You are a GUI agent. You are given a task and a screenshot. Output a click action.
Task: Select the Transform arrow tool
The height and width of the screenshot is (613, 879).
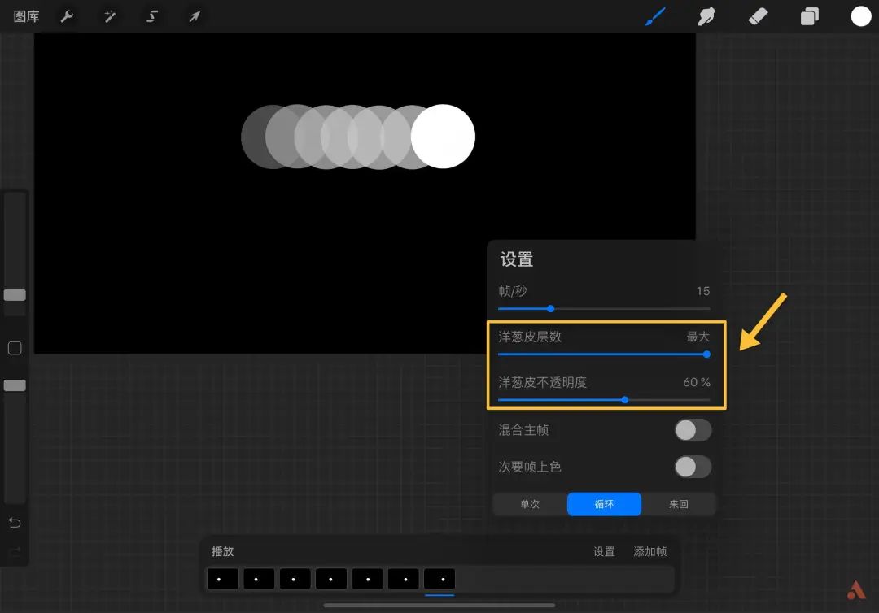pyautogui.click(x=195, y=16)
